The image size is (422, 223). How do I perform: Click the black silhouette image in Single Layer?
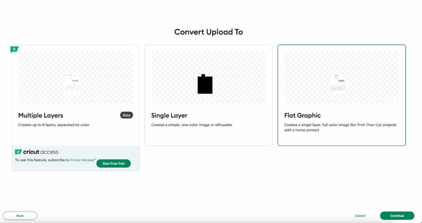(x=205, y=84)
